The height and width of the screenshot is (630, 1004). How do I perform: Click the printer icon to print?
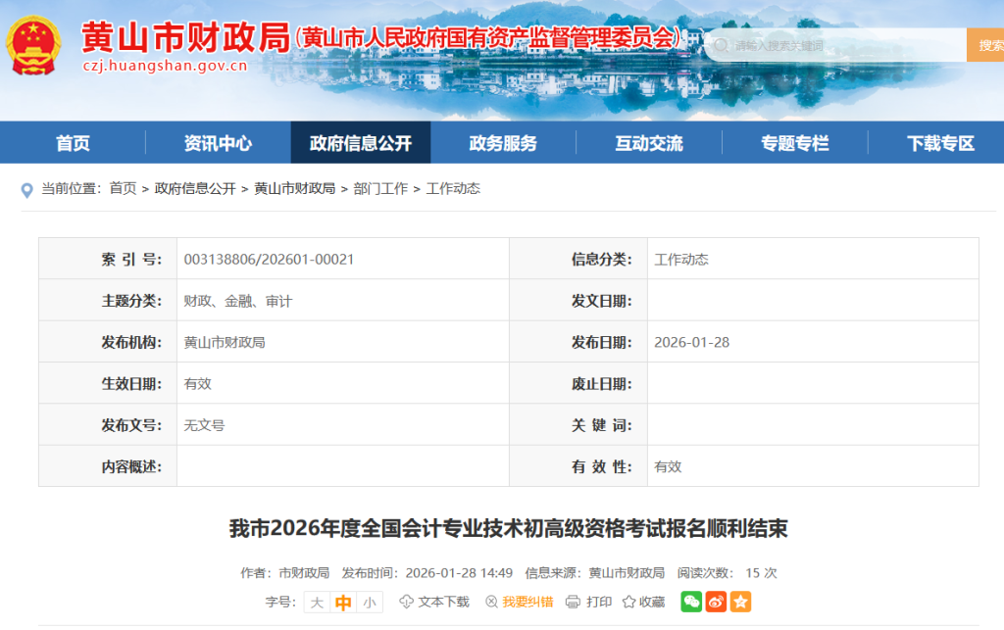573,602
